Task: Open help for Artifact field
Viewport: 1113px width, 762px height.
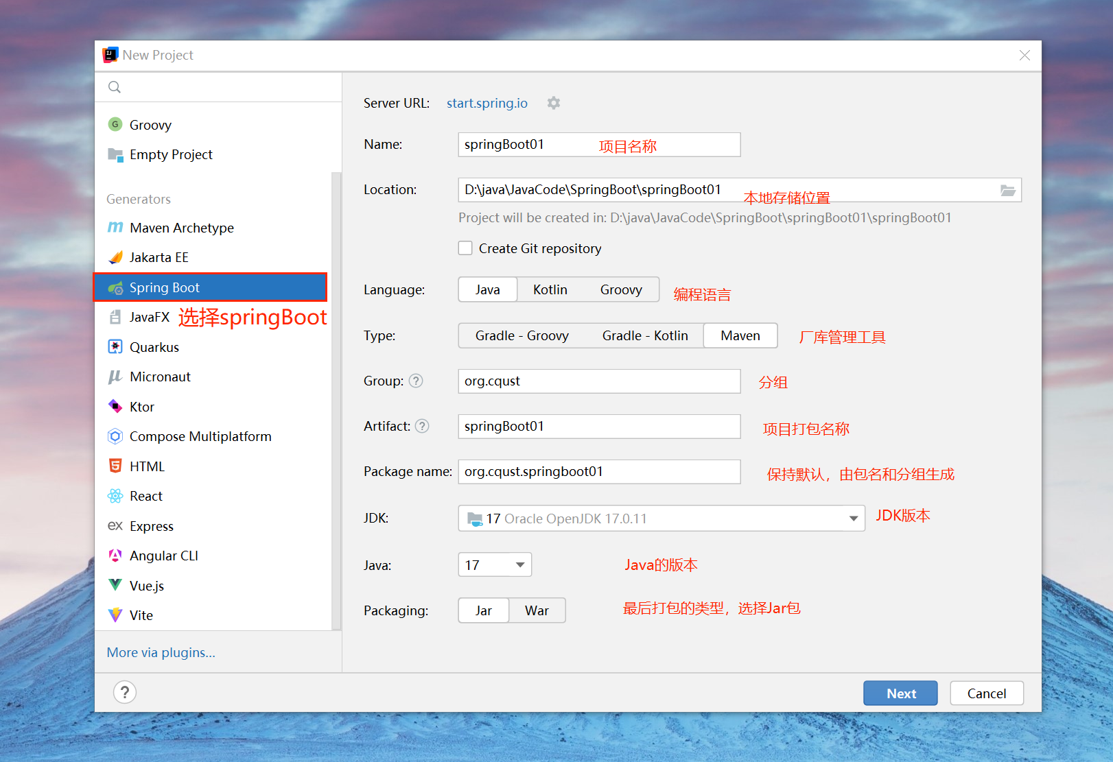Action: (422, 426)
